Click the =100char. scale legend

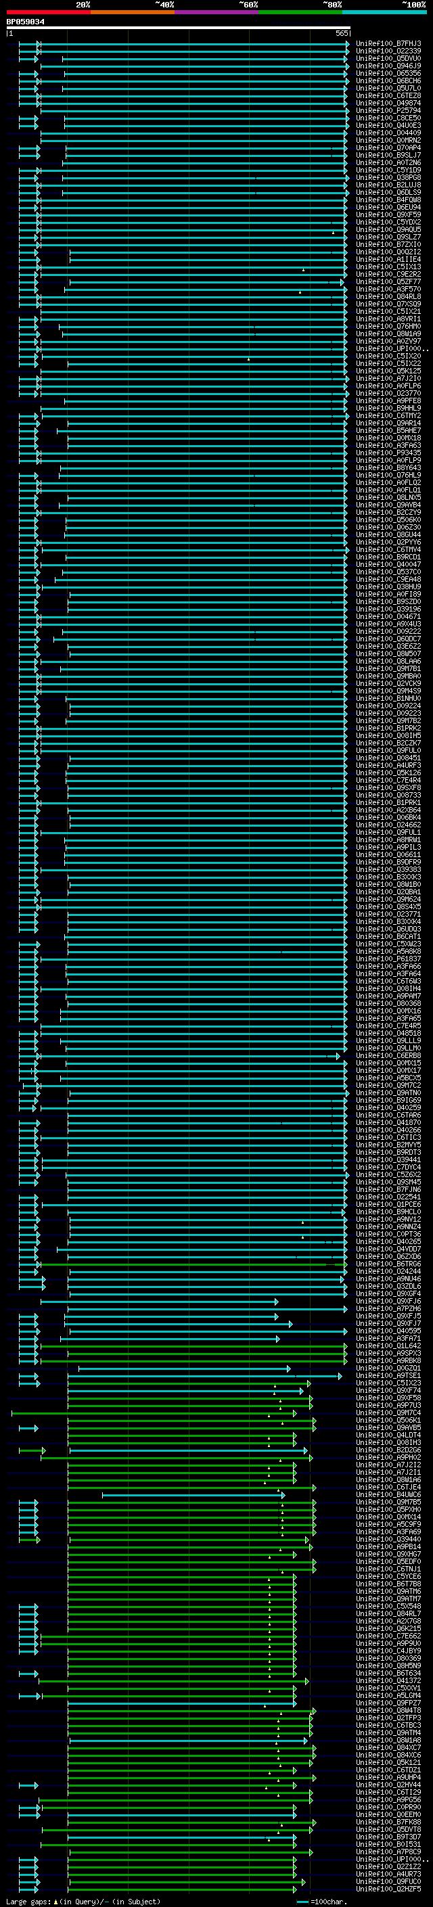tap(321, 1901)
